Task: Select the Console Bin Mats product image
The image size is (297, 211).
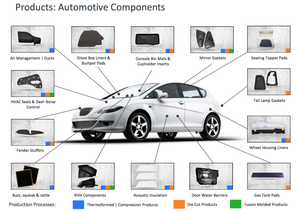Action: [152, 40]
